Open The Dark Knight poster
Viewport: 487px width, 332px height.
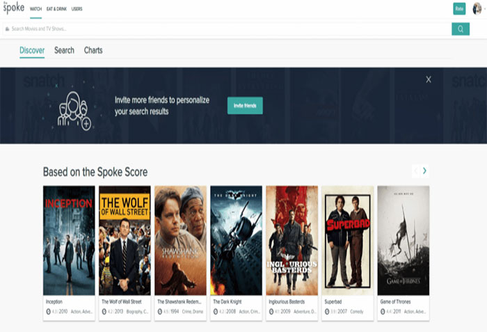click(x=236, y=240)
